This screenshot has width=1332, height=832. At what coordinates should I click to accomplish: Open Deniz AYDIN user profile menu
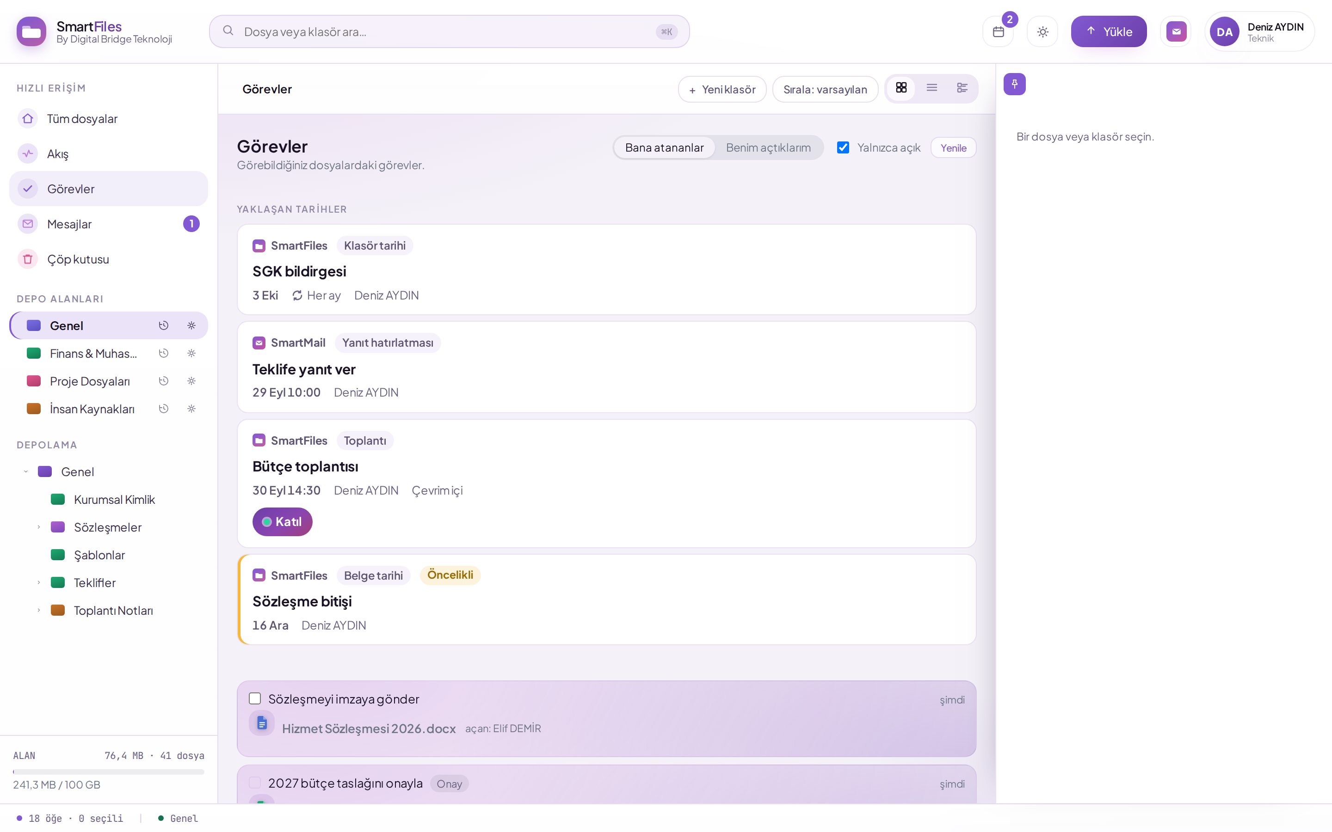tap(1259, 32)
